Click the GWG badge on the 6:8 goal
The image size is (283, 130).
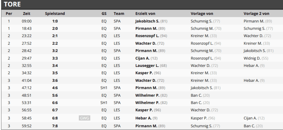85,118
